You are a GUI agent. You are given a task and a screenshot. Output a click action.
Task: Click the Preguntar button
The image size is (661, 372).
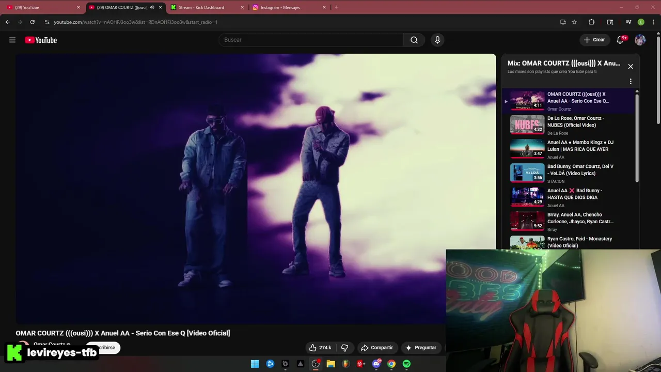(421, 348)
